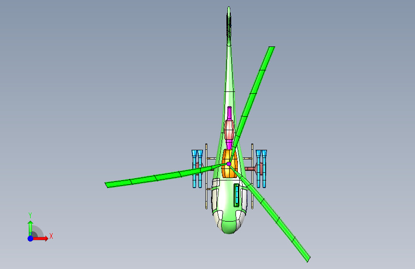The height and width of the screenshot is (269, 415).
Task: Select the left landing skid
Action: point(206,176)
